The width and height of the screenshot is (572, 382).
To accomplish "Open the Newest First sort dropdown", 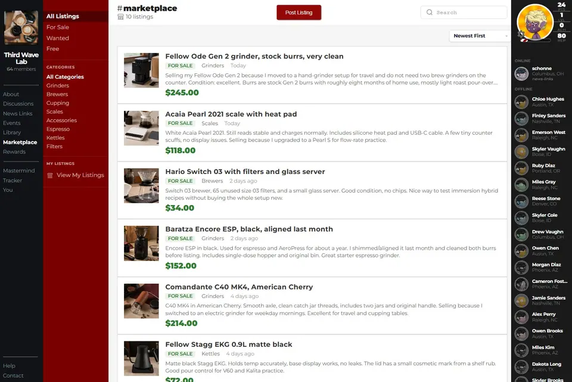I will tap(480, 36).
